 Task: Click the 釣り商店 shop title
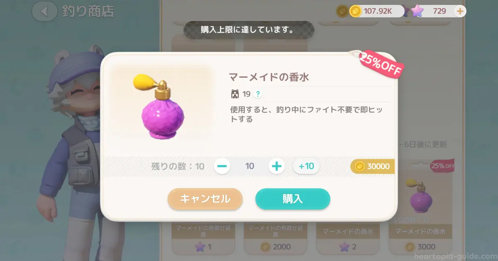(x=88, y=11)
